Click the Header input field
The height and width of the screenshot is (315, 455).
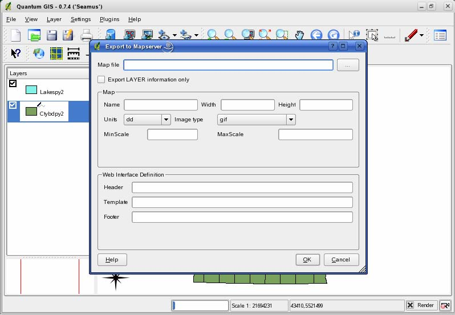(x=242, y=187)
